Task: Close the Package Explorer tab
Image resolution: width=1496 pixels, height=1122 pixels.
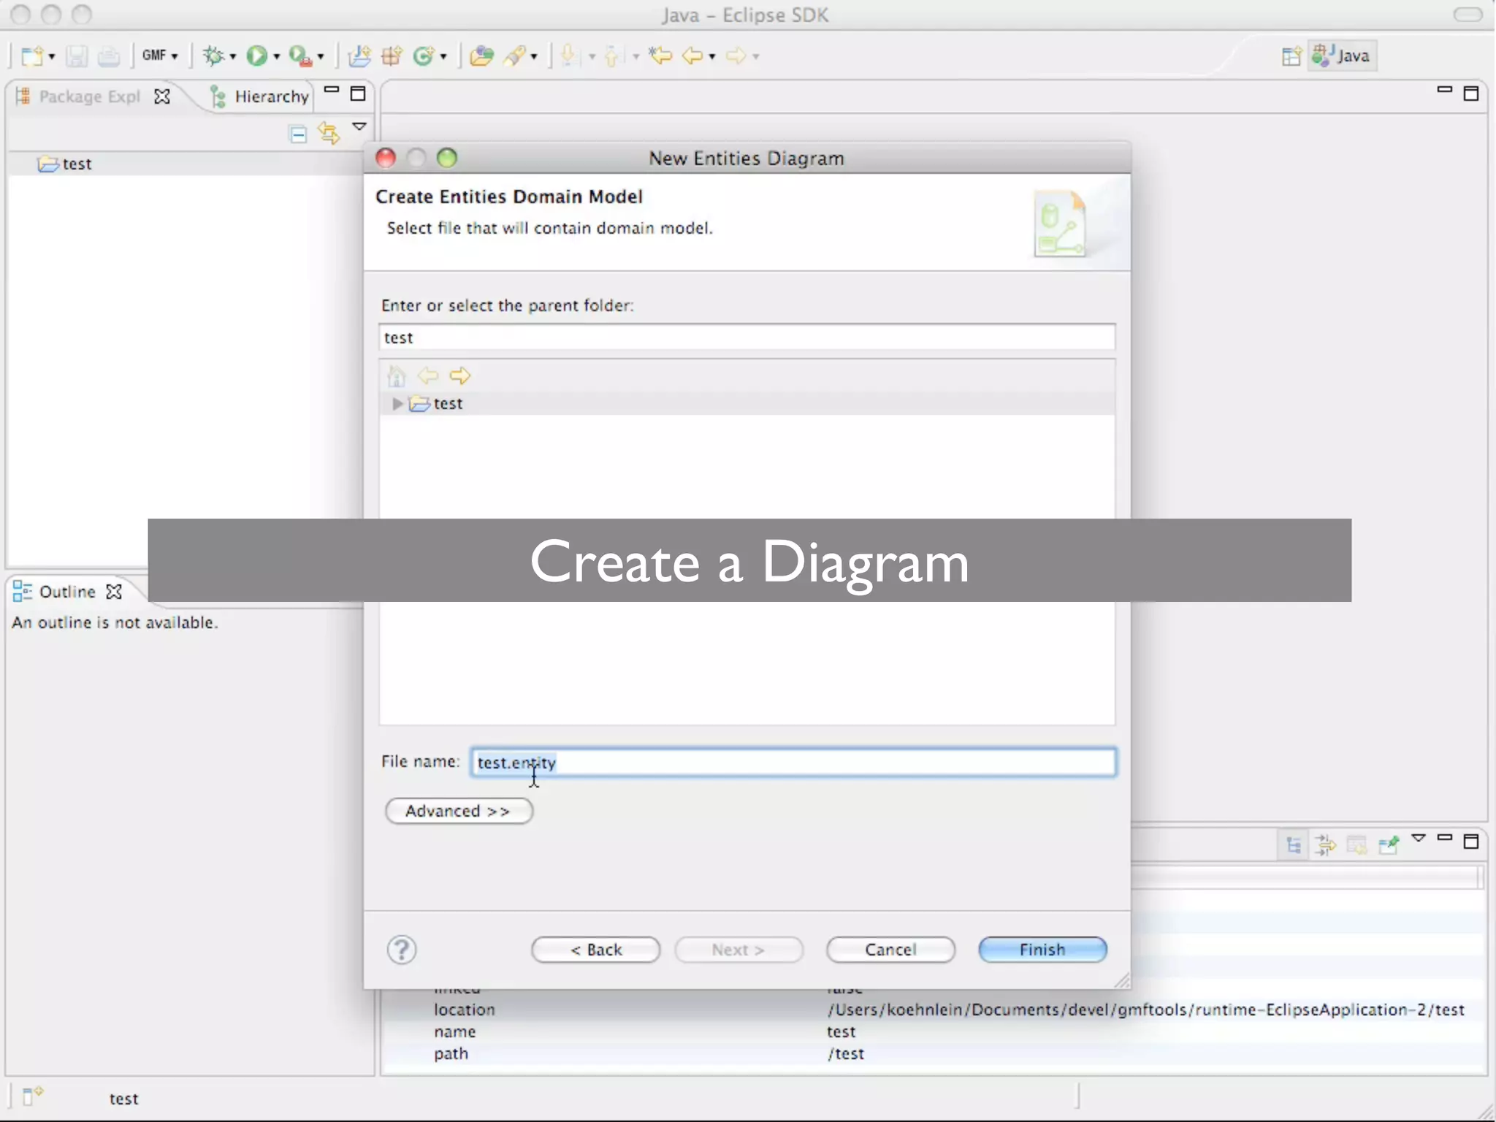Action: click(x=162, y=96)
